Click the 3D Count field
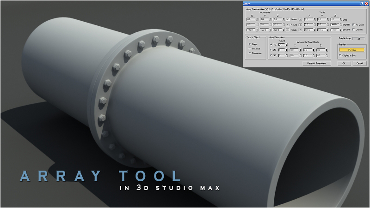The height and width of the screenshot is (208, 370). [x=282, y=55]
